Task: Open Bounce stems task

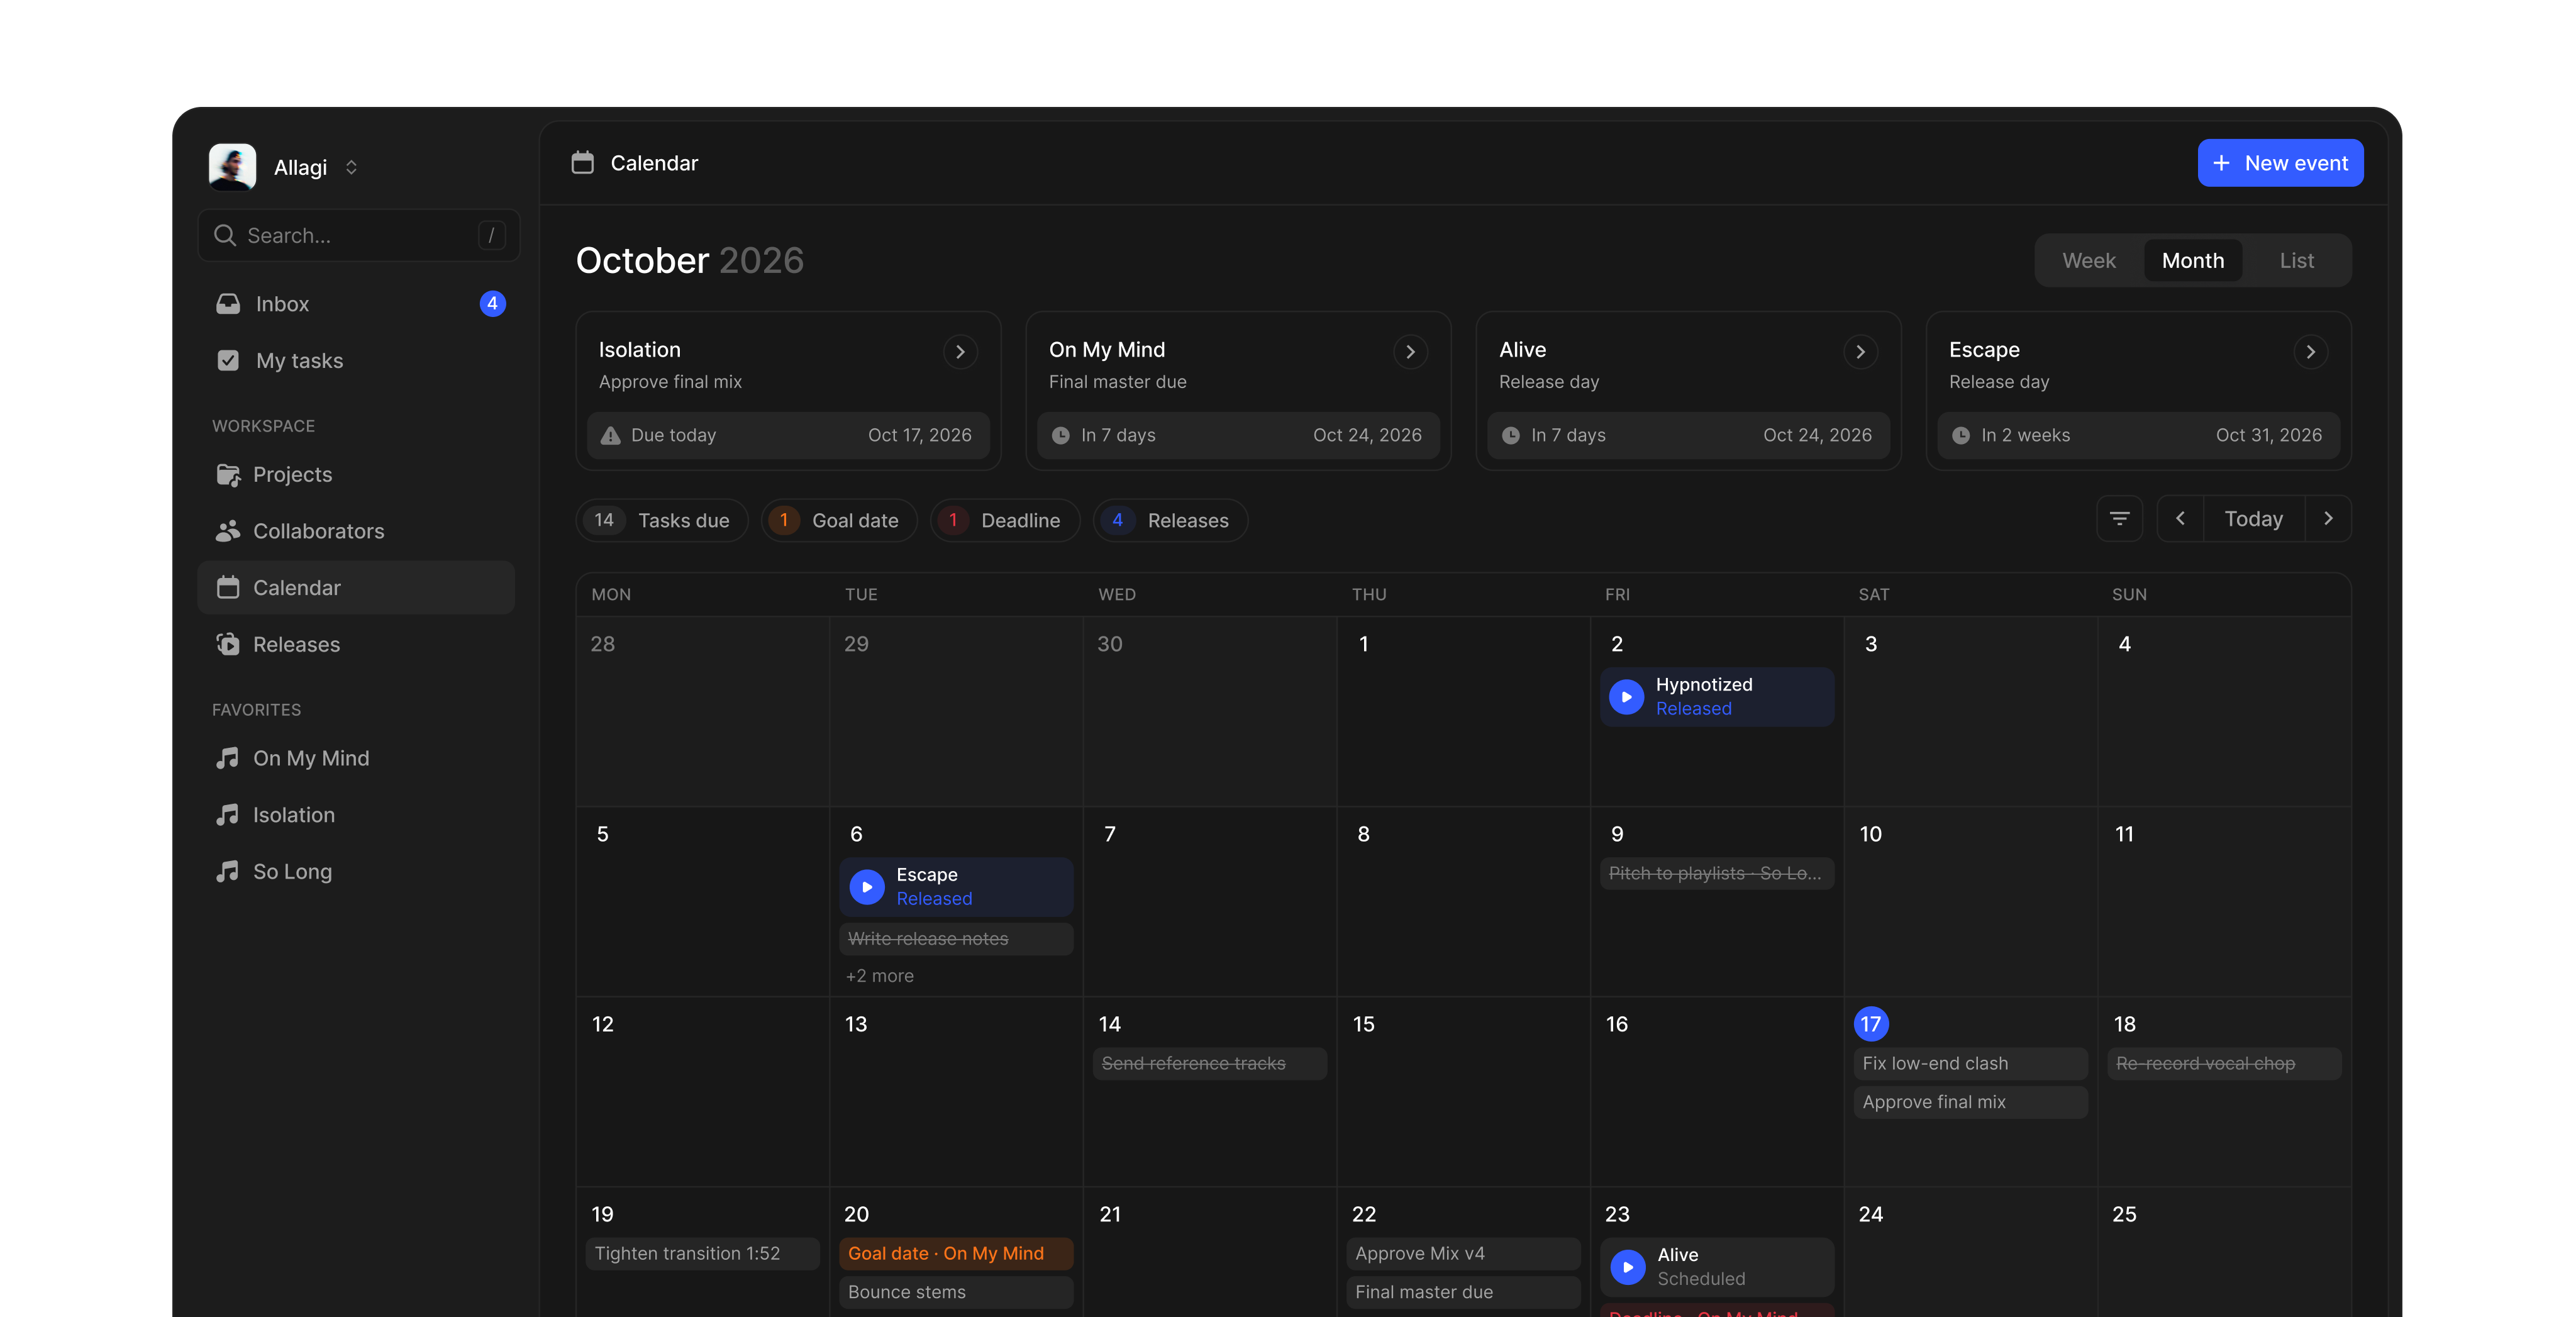Action: coord(955,1292)
